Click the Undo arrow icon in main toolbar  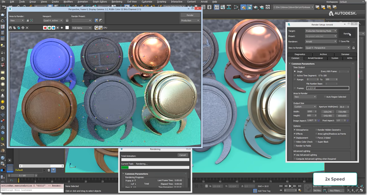[4, 7]
